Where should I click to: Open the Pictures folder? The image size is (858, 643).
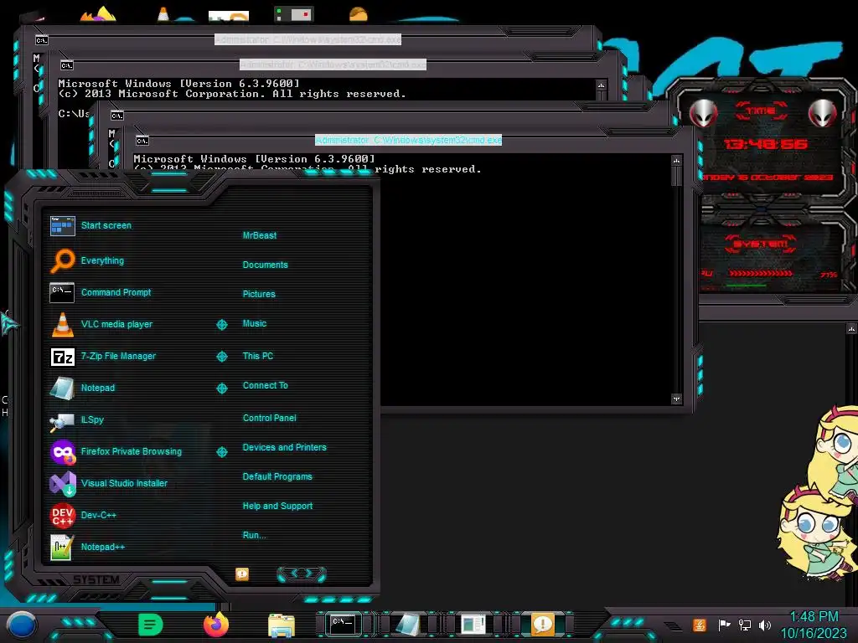[x=260, y=294]
